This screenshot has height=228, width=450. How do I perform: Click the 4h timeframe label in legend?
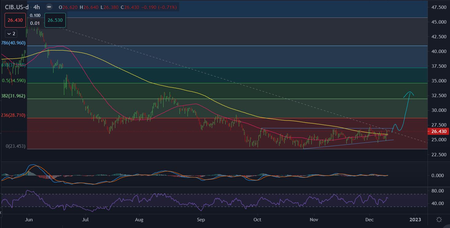(37, 7)
